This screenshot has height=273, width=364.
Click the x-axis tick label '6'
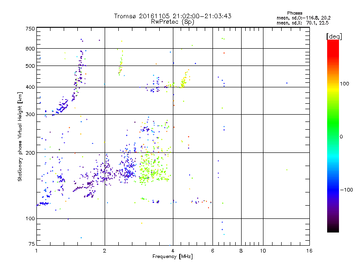pos(212,251)
